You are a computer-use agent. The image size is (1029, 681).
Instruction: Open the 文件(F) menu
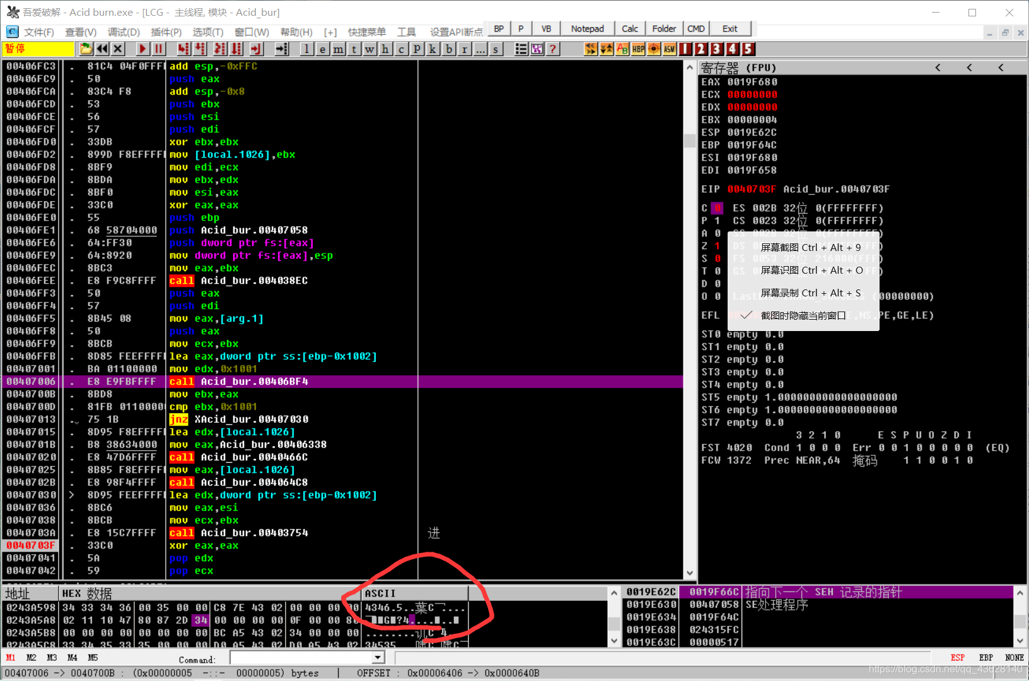pos(38,32)
